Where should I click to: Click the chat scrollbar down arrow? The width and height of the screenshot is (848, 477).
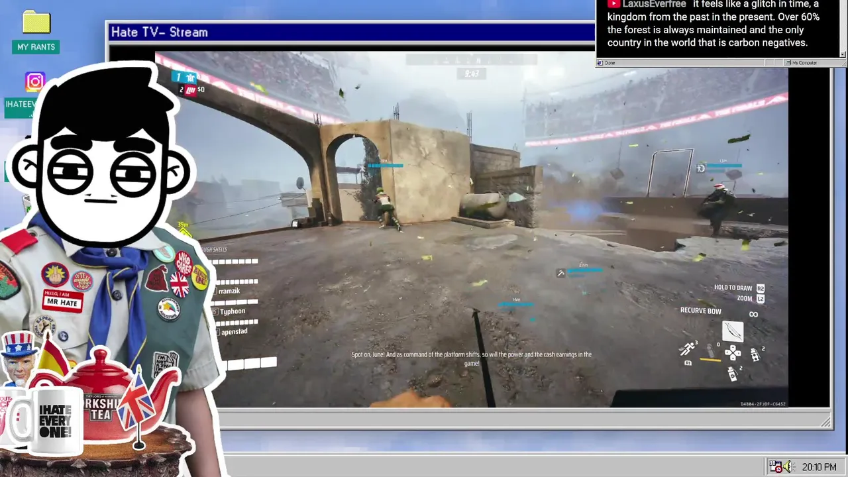[843, 54]
